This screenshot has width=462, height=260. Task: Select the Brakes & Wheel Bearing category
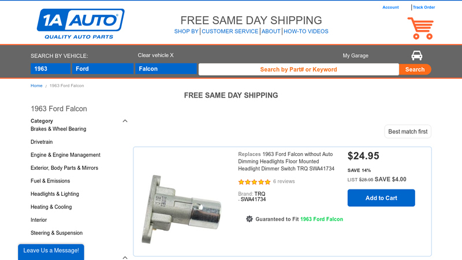point(58,129)
